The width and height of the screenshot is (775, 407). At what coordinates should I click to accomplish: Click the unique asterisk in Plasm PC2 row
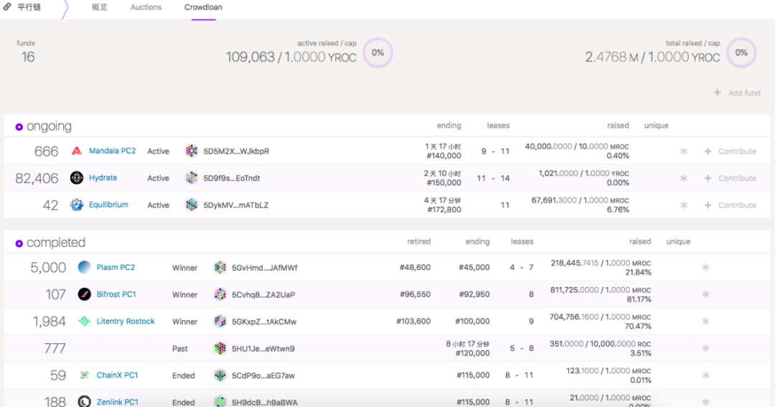[x=706, y=268]
